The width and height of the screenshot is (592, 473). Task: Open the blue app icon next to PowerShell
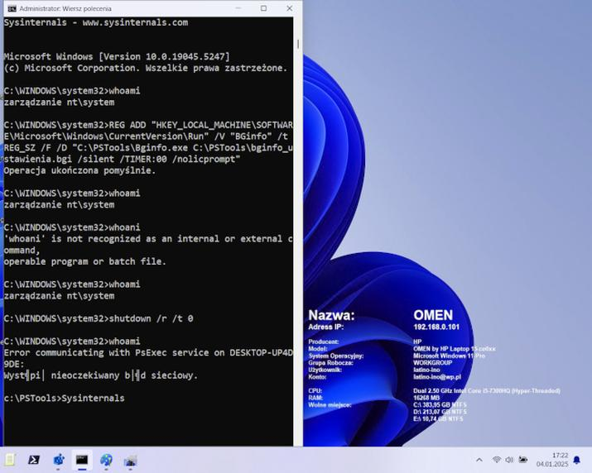pos(59,460)
